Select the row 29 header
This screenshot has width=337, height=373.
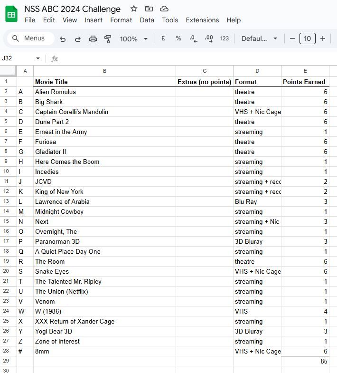tap(9, 361)
